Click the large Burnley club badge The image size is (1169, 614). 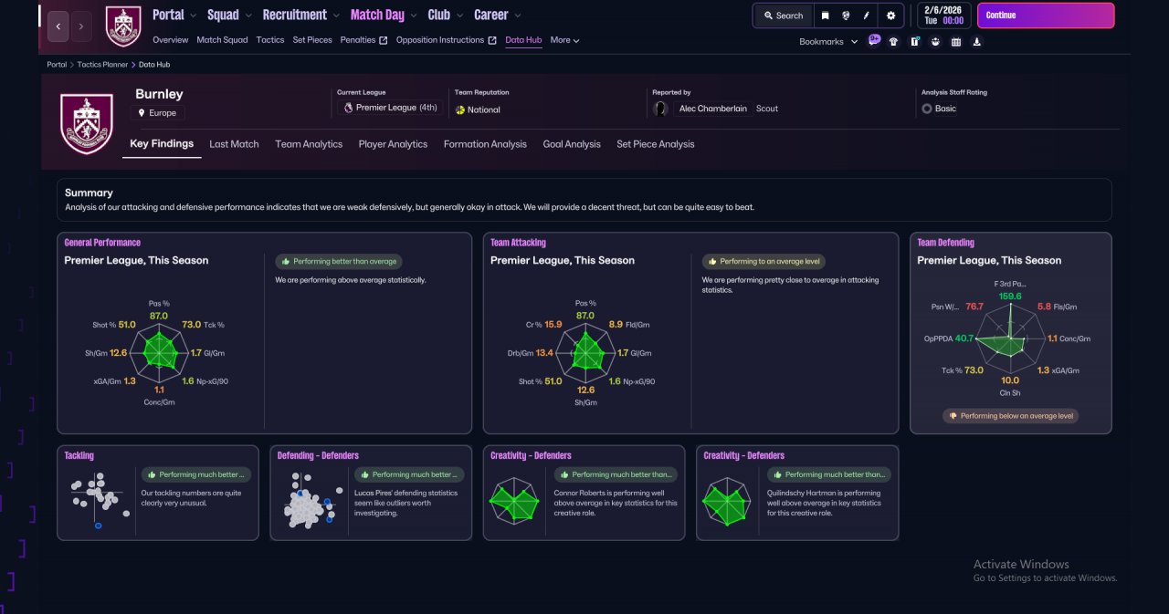(x=87, y=124)
